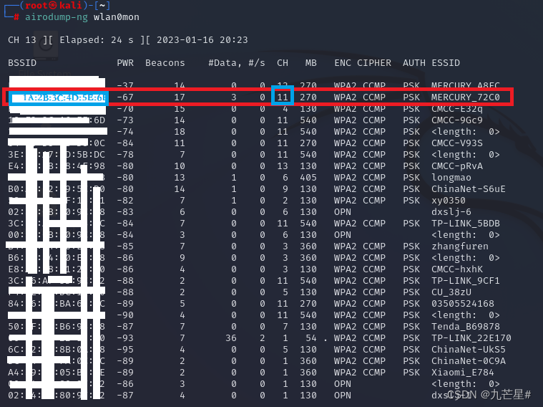Select the zhangfuren network name
The image size is (543, 407).
tap(459, 246)
